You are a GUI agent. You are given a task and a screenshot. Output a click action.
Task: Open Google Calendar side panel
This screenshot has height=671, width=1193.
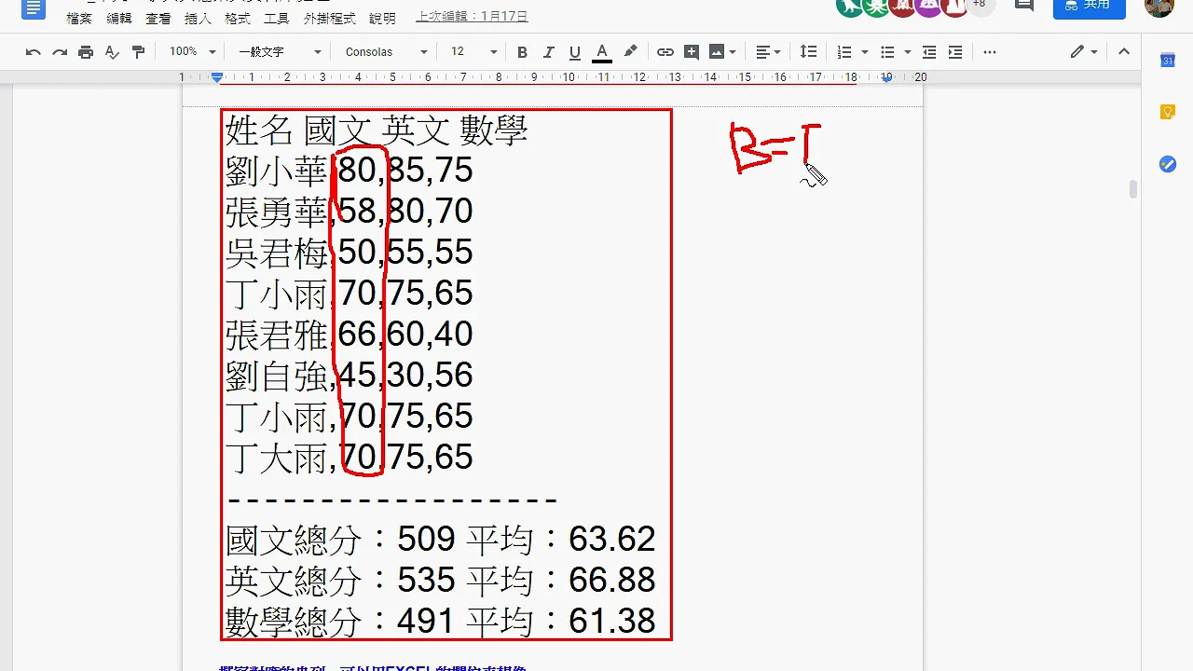[x=1167, y=61]
